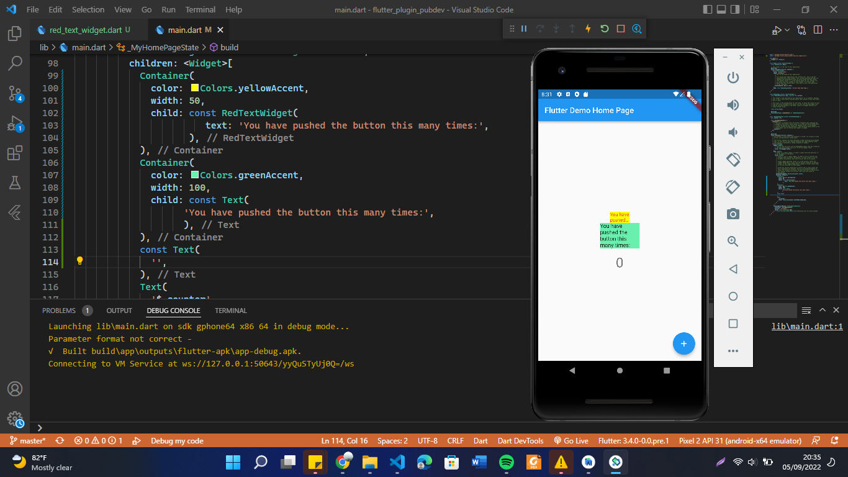Open the run or debug dropdown arrow
The image size is (848, 477).
(x=788, y=30)
